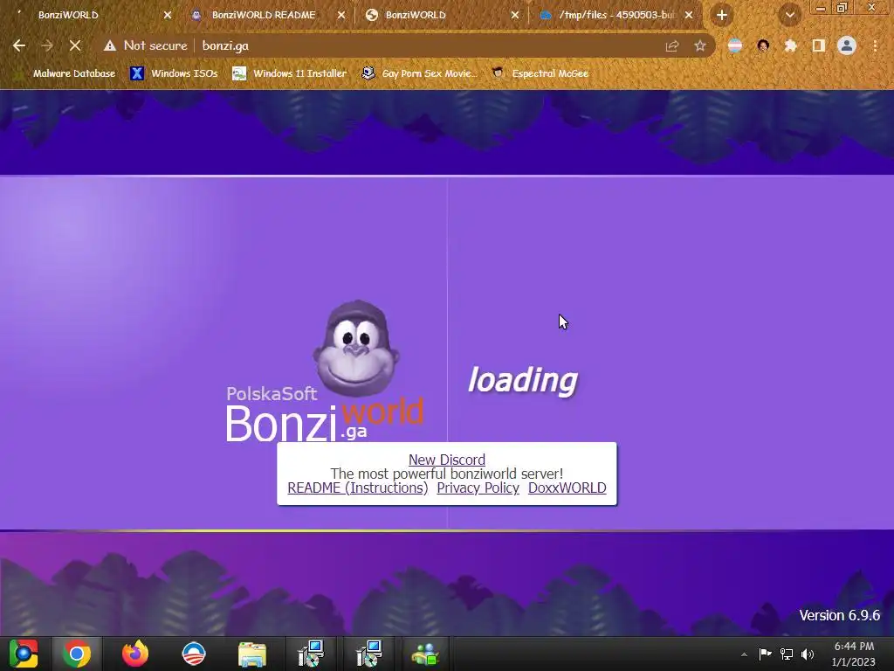894x671 pixels.
Task: Open the Espectral McGee bookmark
Action: pyautogui.click(x=540, y=73)
